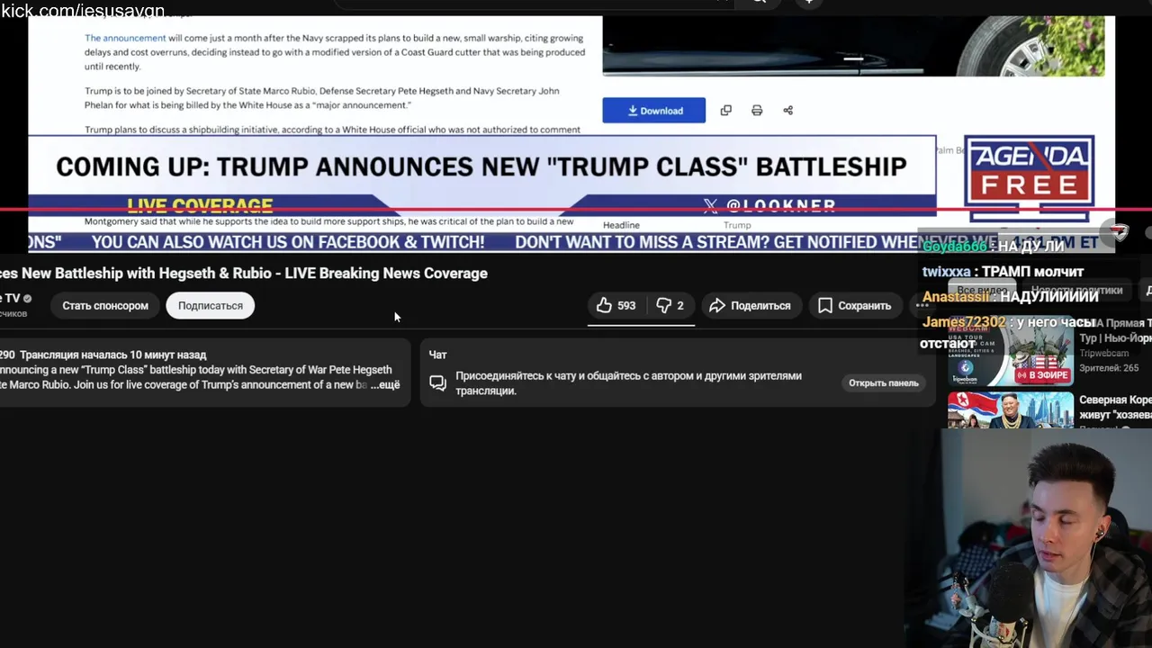Viewport: 1152px width, 648px height.
Task: Click the Чат heading
Action: pos(438,355)
